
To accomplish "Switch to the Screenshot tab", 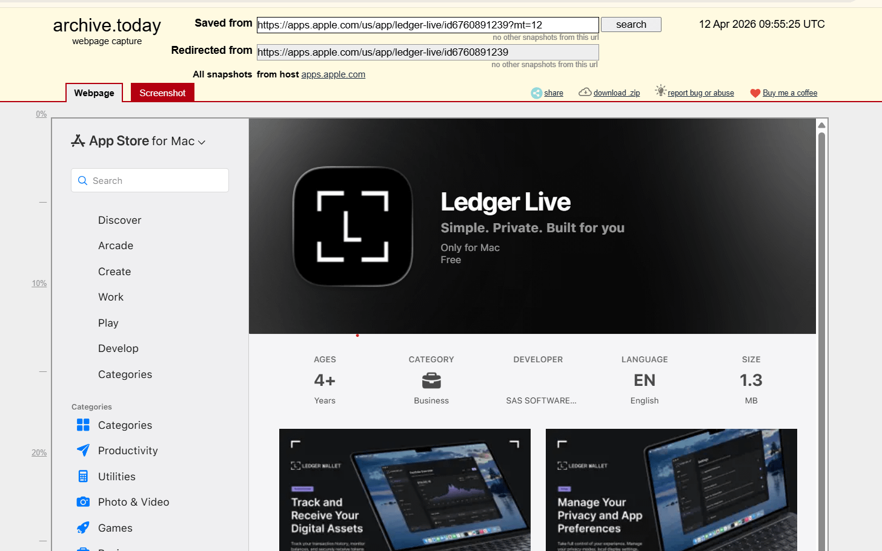I will tap(162, 93).
